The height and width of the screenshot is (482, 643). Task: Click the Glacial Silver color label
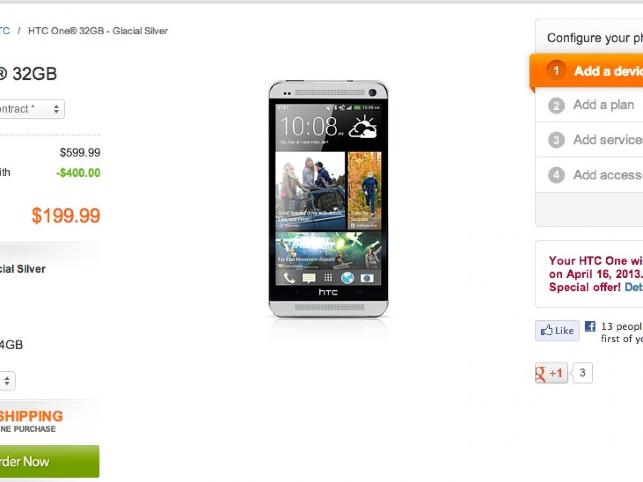(23, 269)
